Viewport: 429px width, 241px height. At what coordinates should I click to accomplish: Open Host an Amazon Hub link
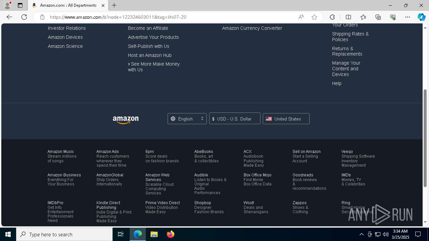[149, 55]
